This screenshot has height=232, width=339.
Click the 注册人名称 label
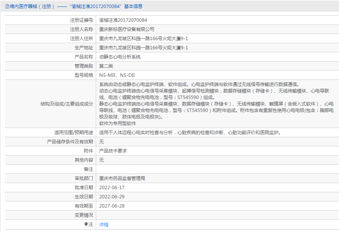[82, 29]
